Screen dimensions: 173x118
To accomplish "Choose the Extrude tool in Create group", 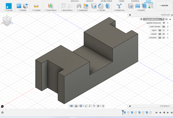I will [144, 6].
